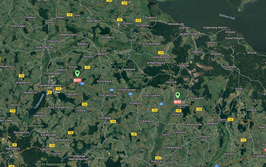
Task: Click yellow road 193 shield near Penzlin
Action: pos(13,111)
